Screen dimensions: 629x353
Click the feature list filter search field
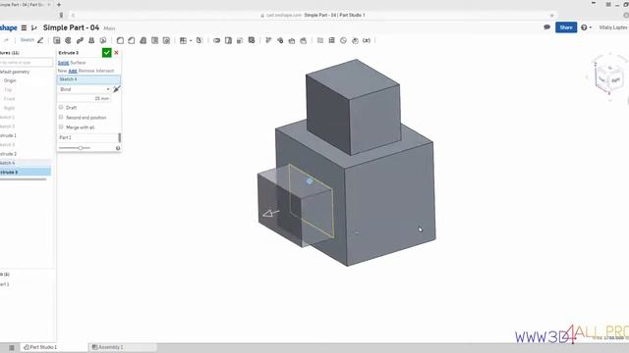point(27,63)
